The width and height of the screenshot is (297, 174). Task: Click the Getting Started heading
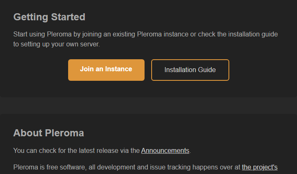(x=49, y=17)
